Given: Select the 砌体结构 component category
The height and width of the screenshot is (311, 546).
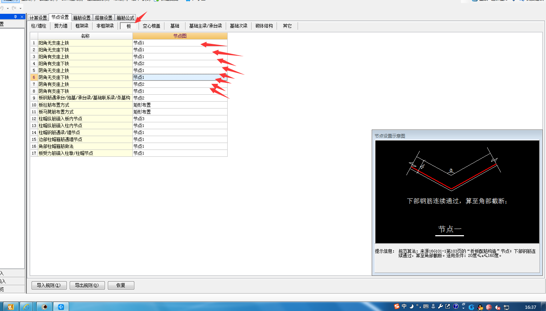Looking at the screenshot, I should tap(264, 26).
